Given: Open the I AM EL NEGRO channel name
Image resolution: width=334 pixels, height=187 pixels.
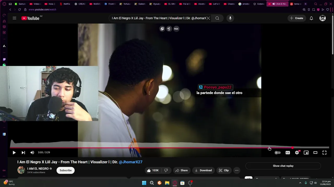Looking at the screenshot, I should point(38,169).
